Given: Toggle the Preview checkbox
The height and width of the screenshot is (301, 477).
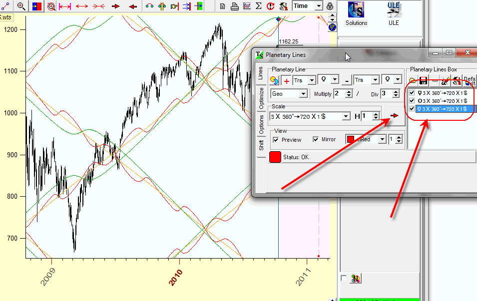Looking at the screenshot, I should [x=276, y=140].
